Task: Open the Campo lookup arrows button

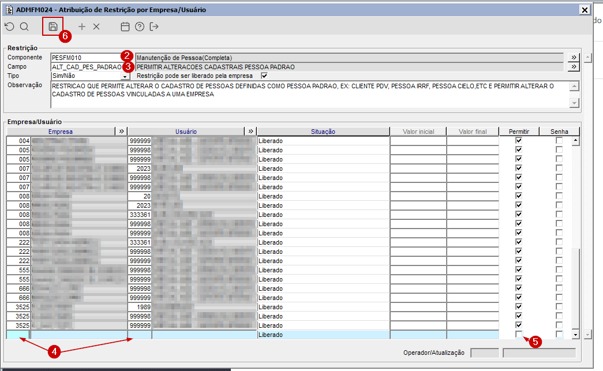Action: click(x=574, y=67)
